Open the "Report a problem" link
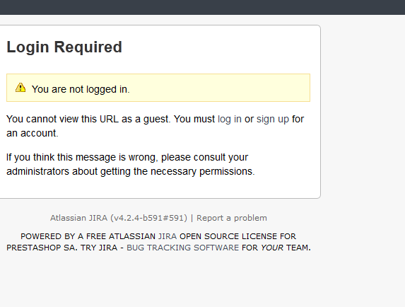 [232, 218]
